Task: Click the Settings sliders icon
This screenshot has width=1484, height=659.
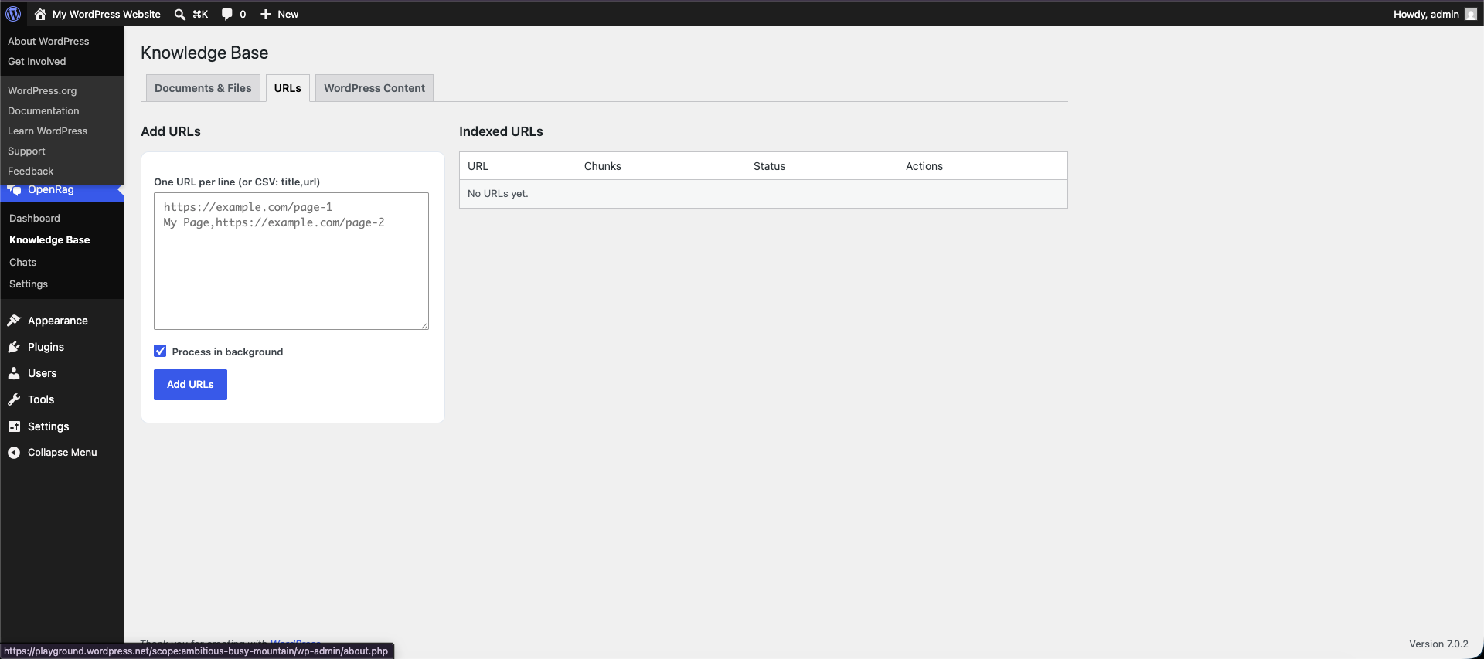Action: point(14,426)
